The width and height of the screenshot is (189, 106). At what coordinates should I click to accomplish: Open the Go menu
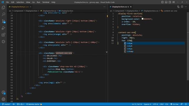pos(33,2)
